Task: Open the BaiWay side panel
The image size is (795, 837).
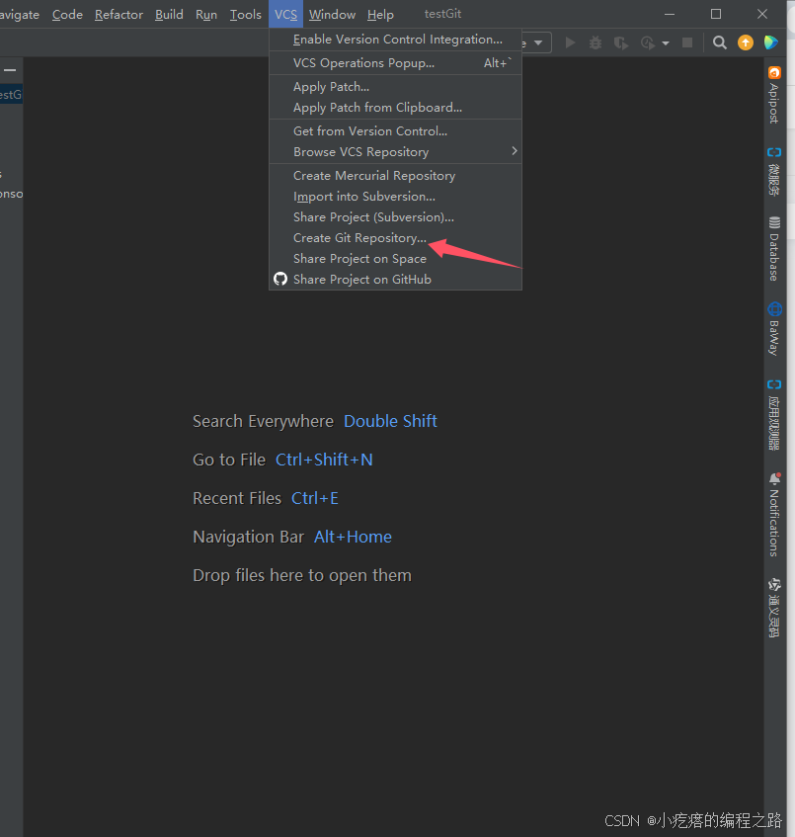Action: 774,329
